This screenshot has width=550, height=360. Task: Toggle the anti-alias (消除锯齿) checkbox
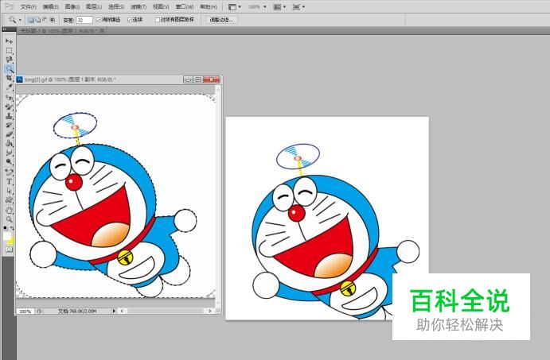click(x=99, y=20)
